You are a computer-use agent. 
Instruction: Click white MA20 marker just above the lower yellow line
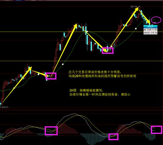point(63,64)
